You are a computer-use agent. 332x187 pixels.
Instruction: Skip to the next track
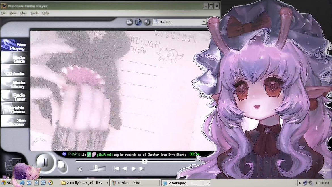142,169
